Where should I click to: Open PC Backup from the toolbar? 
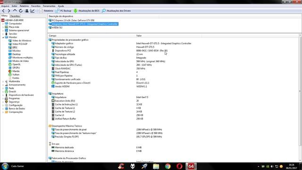63,11
